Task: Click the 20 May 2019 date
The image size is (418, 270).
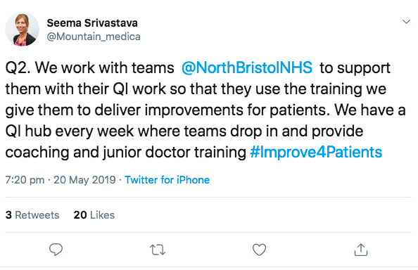Action: pyautogui.click(x=84, y=180)
